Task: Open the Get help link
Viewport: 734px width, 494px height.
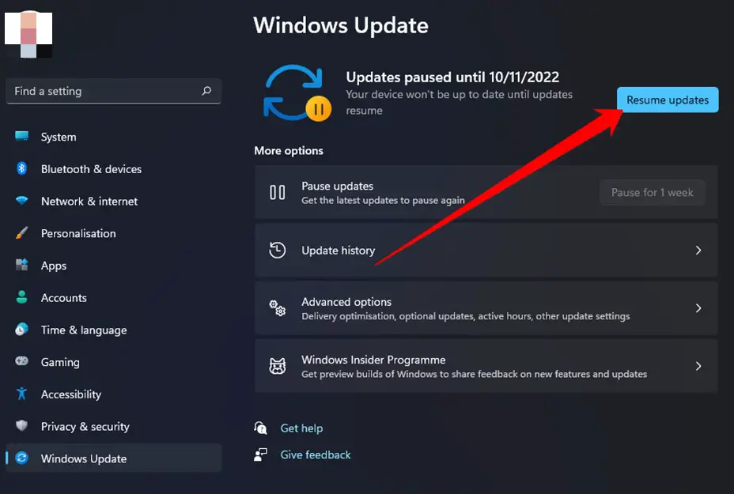Action: tap(301, 428)
